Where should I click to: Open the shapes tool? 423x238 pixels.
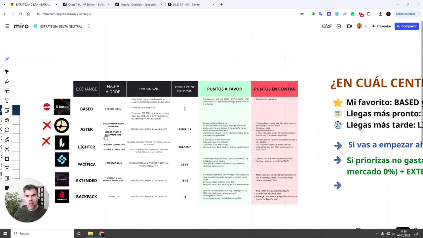[7, 120]
